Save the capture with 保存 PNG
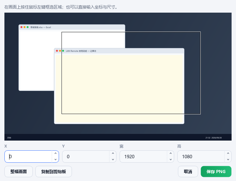The width and height of the screenshot is (236, 181). (216, 172)
